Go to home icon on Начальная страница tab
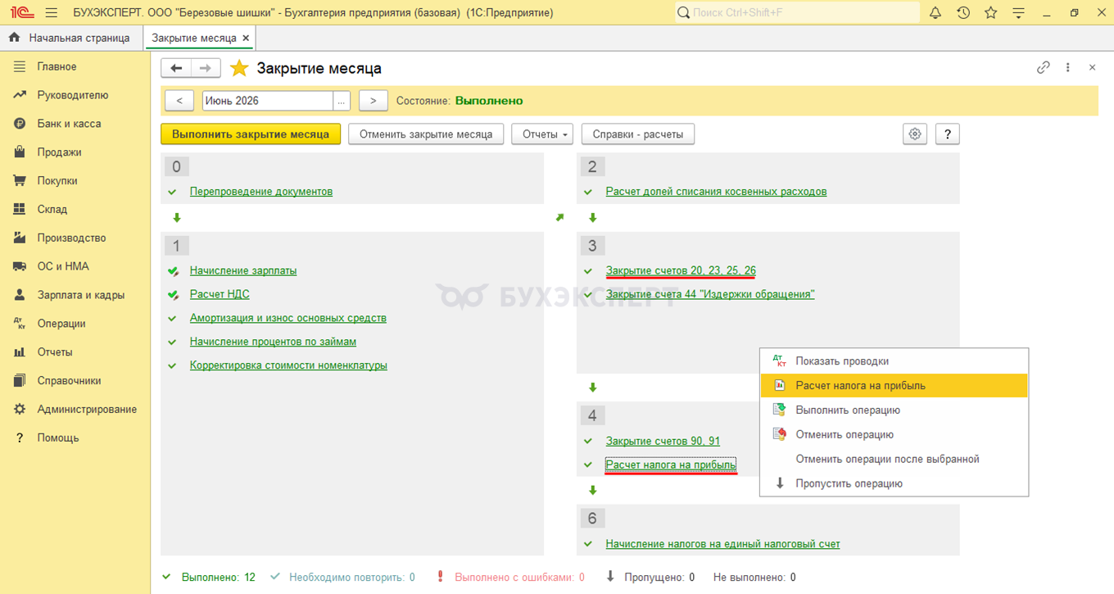Viewport: 1114px width, 594px height. coord(14,38)
